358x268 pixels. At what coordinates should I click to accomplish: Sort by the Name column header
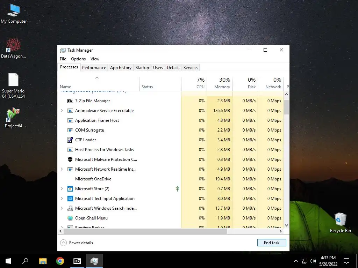(x=98, y=83)
